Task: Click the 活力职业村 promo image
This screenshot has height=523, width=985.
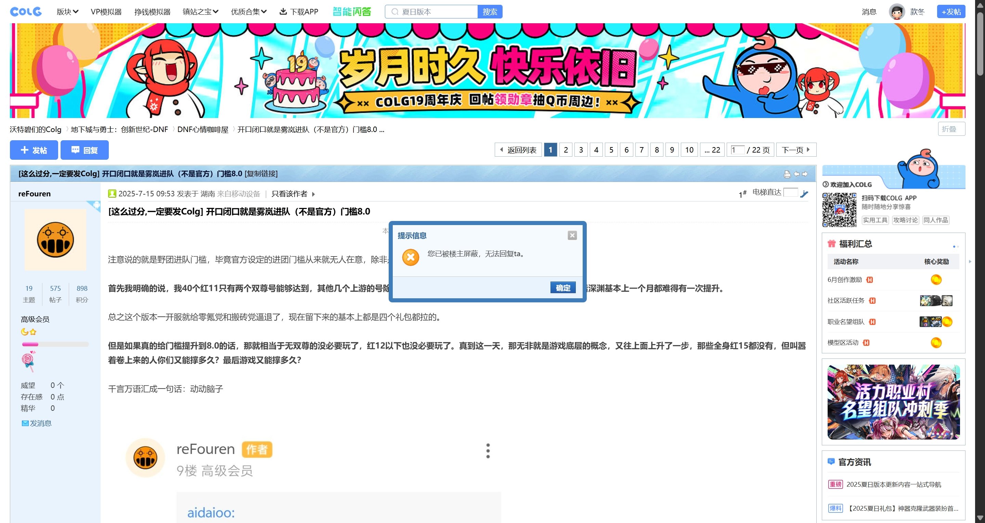Action: 894,402
